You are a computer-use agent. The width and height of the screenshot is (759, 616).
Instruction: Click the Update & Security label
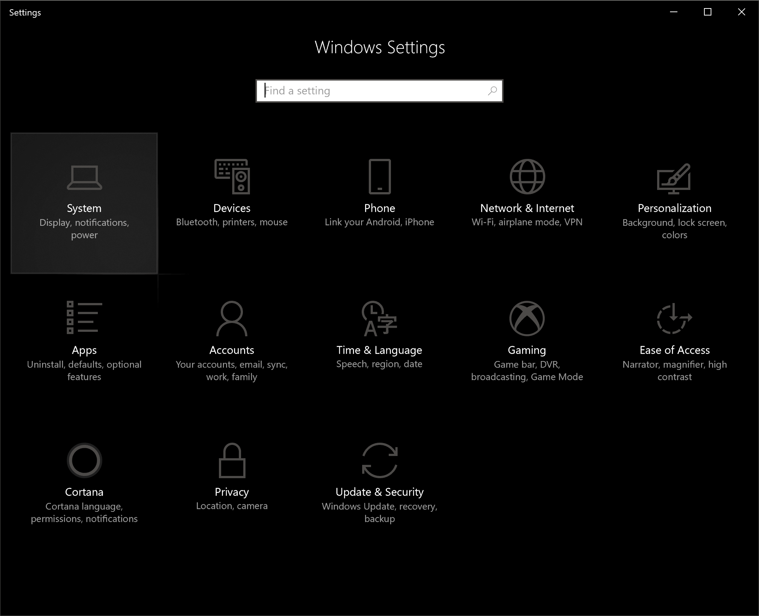pyautogui.click(x=379, y=492)
